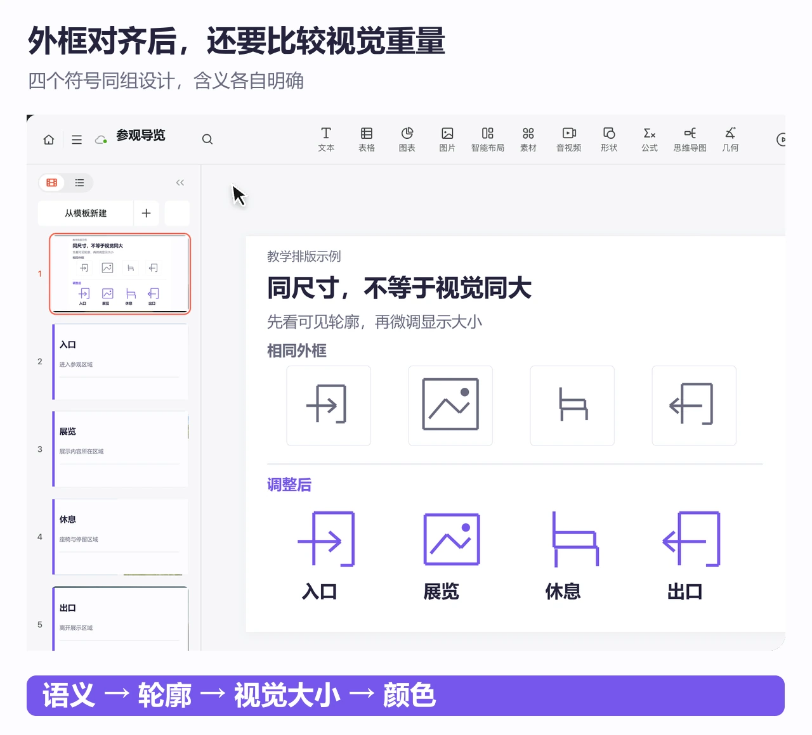The height and width of the screenshot is (735, 812).
Task: Select the subtitle 先看可见轮廓，再微调显示大小
Action: (x=374, y=322)
